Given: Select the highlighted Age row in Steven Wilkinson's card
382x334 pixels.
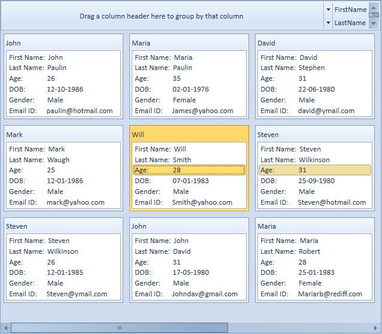Looking at the screenshot, I should pyautogui.click(x=315, y=170).
